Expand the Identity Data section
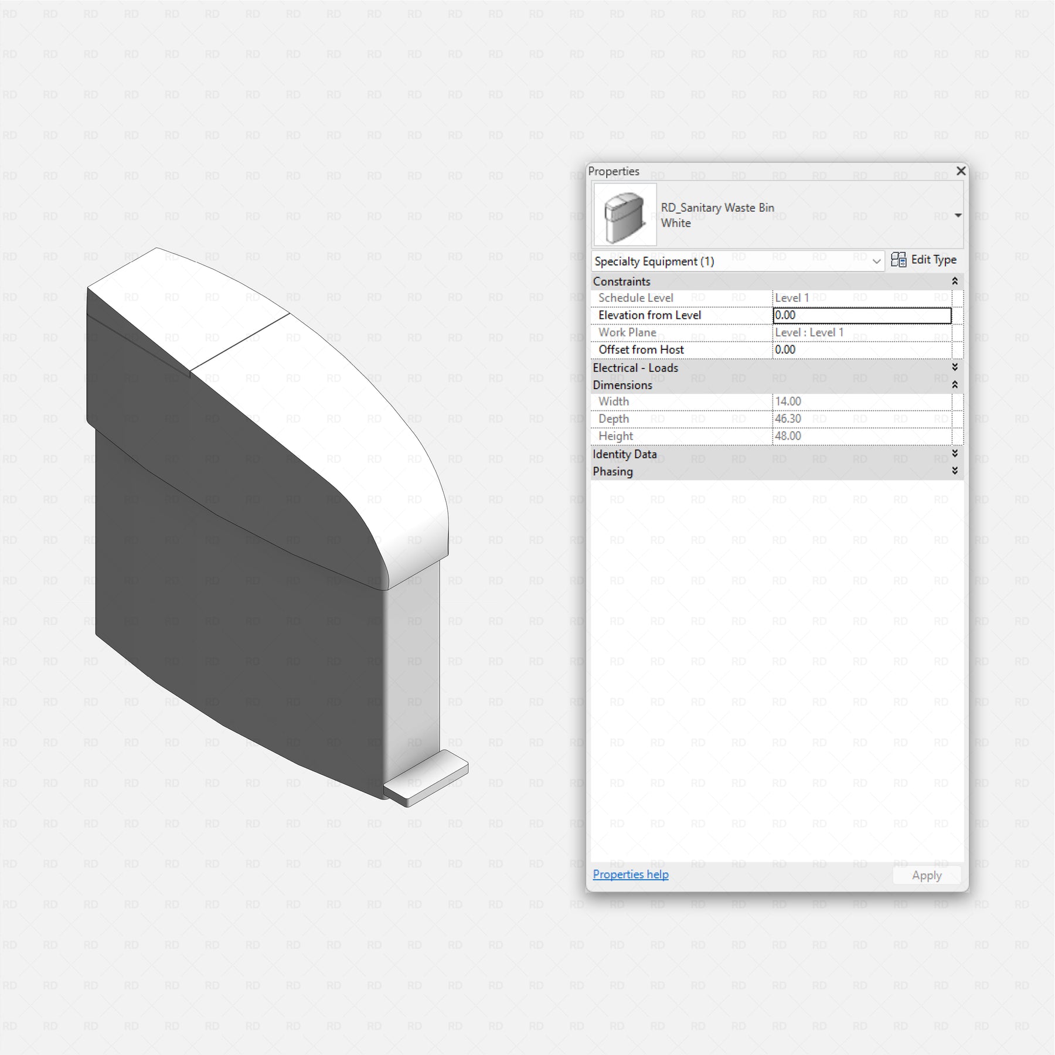The height and width of the screenshot is (1055, 1055). 955,454
